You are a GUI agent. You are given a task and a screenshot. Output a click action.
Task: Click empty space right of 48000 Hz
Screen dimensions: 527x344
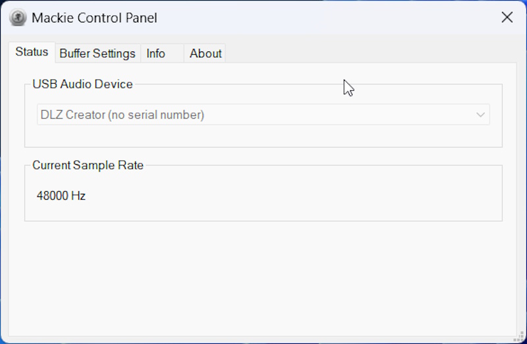click(x=292, y=196)
